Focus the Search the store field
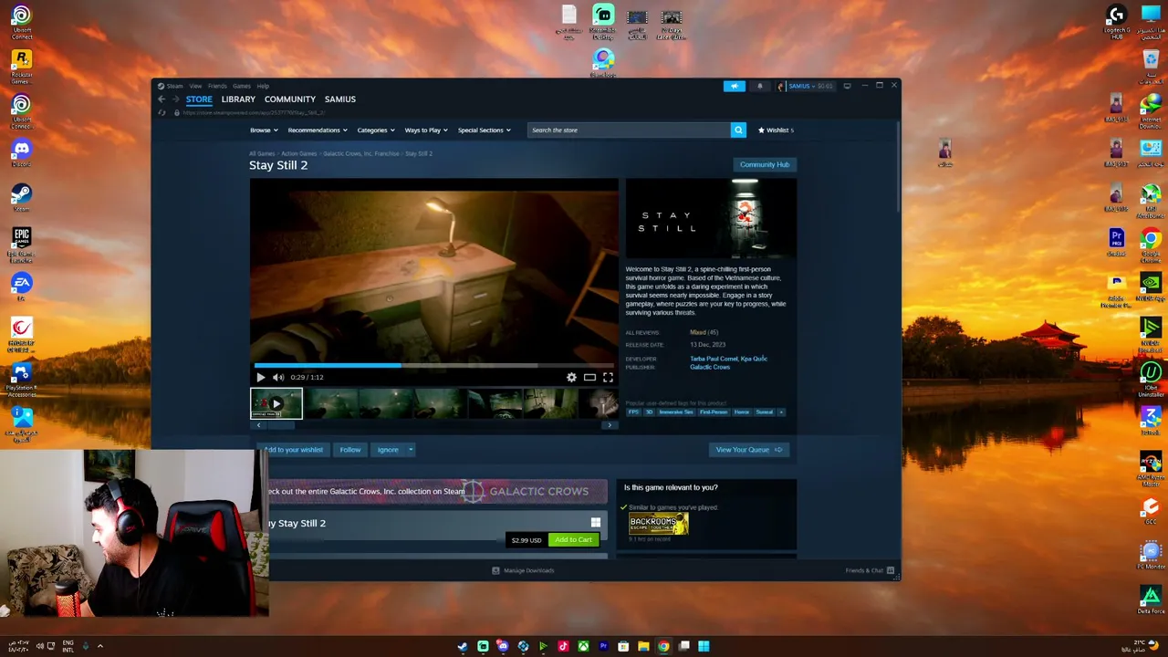 tap(629, 130)
